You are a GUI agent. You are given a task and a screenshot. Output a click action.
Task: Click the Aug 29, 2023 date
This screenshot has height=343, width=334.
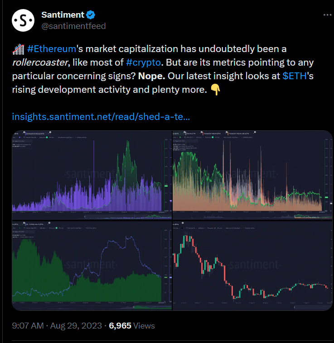click(76, 326)
